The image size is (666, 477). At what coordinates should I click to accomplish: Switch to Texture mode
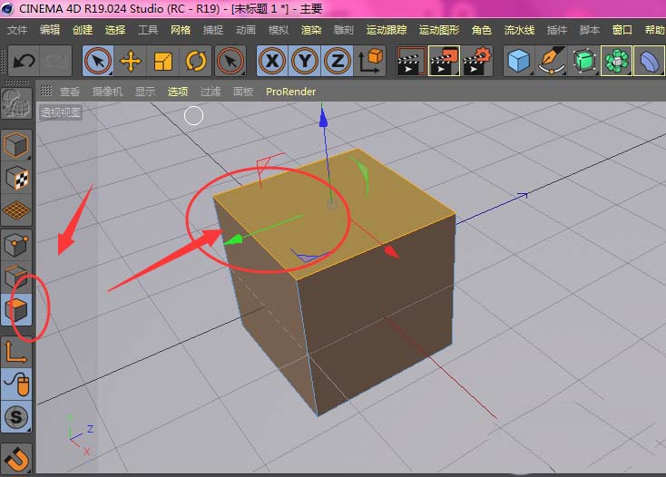(16, 178)
